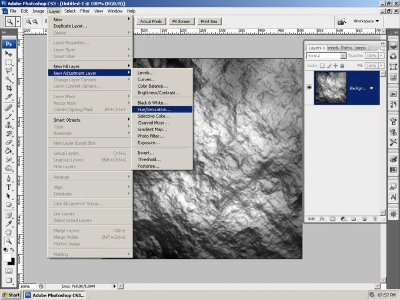Choose Duplicate Layer from Layer menu
Screen dimensions: 400x300
pyautogui.click(x=91, y=26)
